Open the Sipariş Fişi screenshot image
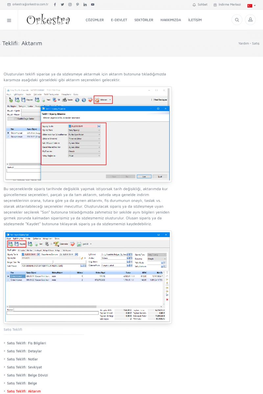This screenshot has width=263, height=394. click(x=88, y=277)
